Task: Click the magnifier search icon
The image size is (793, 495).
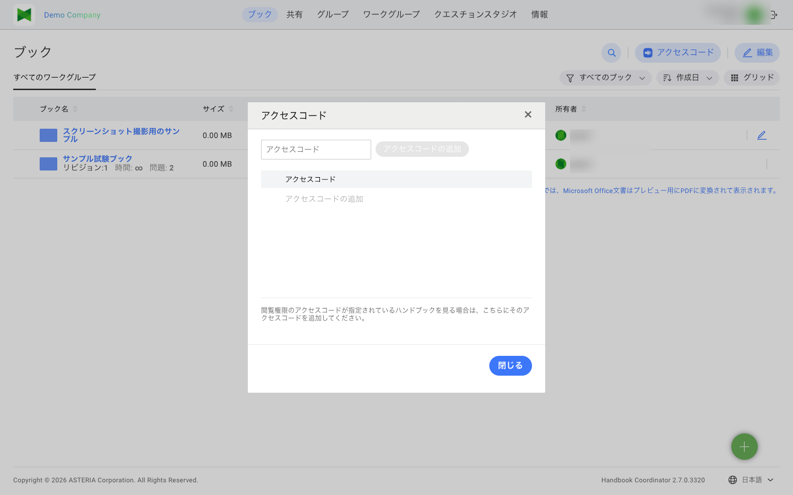Action: click(611, 53)
